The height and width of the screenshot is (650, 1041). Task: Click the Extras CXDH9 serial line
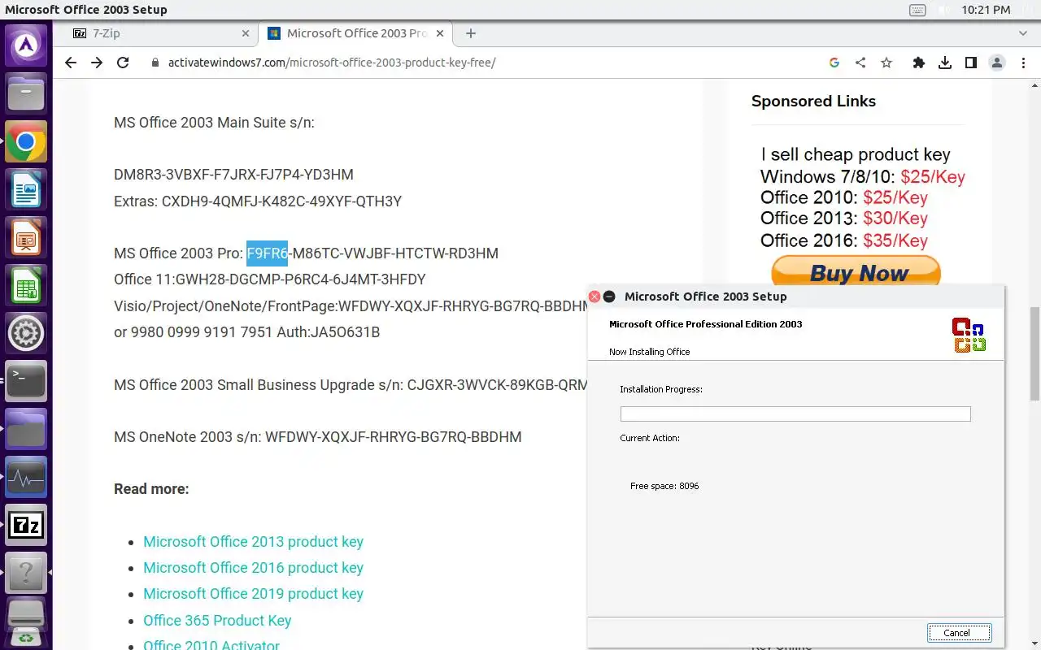[x=258, y=201]
